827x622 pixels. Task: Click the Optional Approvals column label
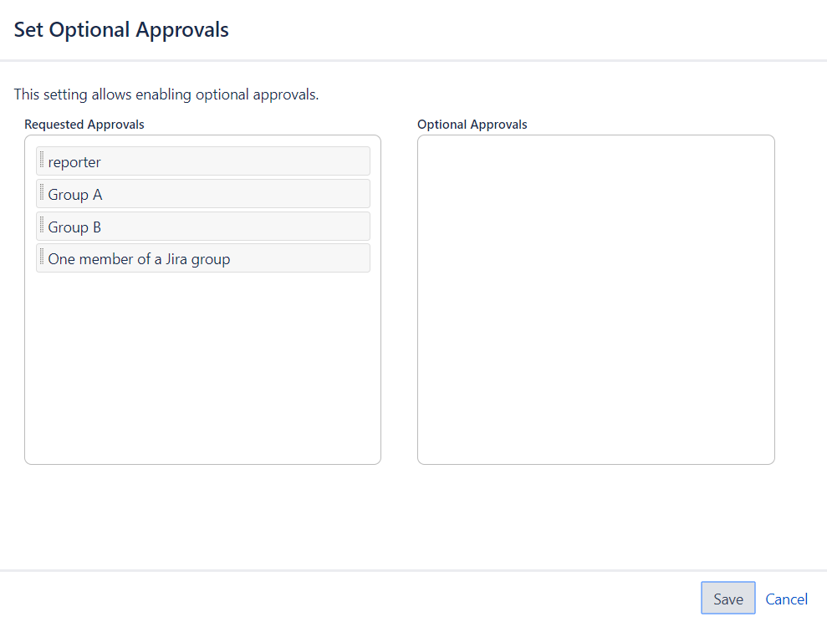(x=472, y=125)
